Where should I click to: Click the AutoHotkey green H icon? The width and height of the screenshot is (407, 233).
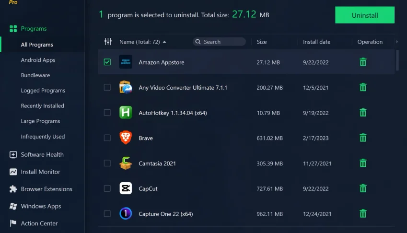[126, 112]
